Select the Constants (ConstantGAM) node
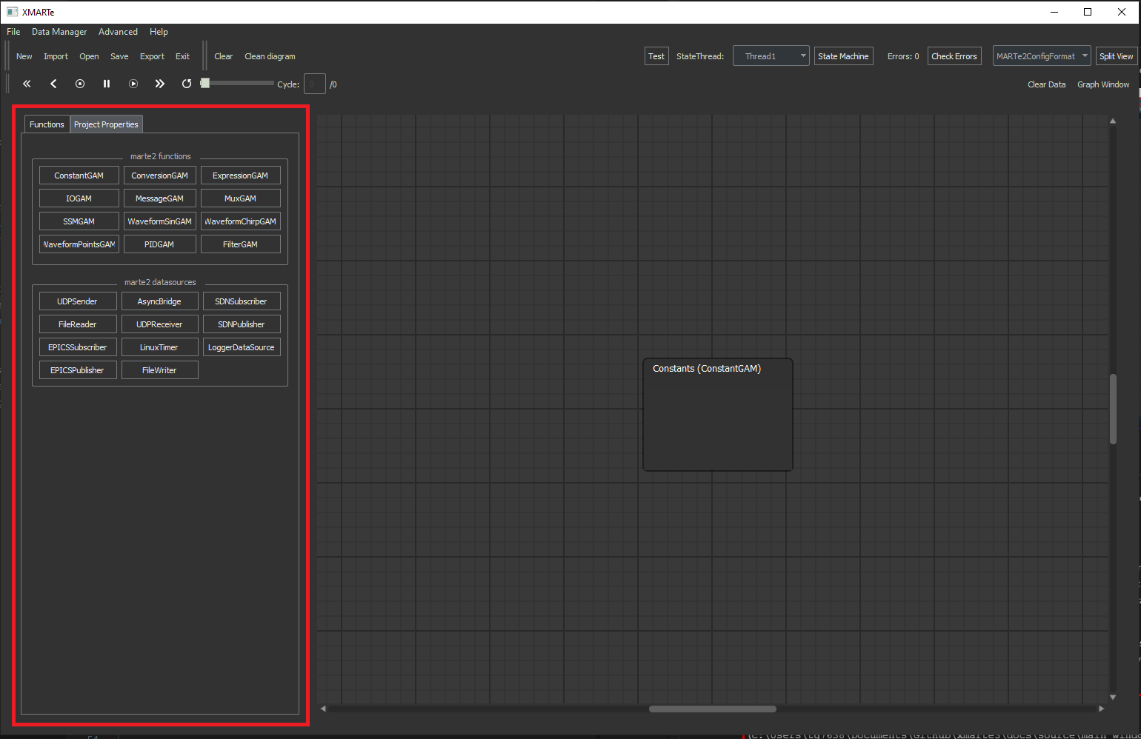Viewport: 1141px width, 739px height. point(717,414)
